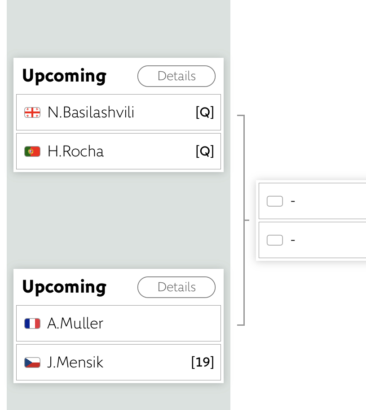Select the upper empty next-round slot dash
Viewport: 366px width, 410px height.
point(293,201)
